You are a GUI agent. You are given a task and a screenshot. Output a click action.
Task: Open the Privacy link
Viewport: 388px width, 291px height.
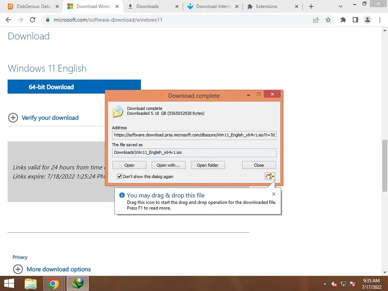click(x=20, y=257)
